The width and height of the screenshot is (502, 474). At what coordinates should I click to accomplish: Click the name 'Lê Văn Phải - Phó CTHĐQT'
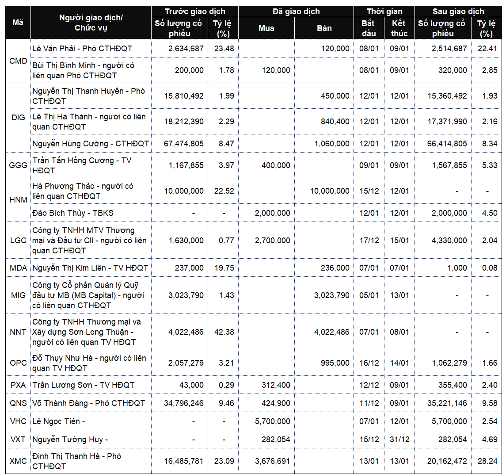coord(82,49)
